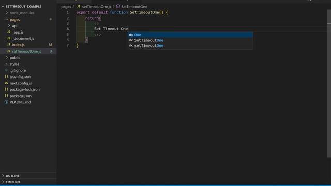331x186 pixels.
Task: Click the symbol cube icon in breadcrumb
Action: coord(118,7)
